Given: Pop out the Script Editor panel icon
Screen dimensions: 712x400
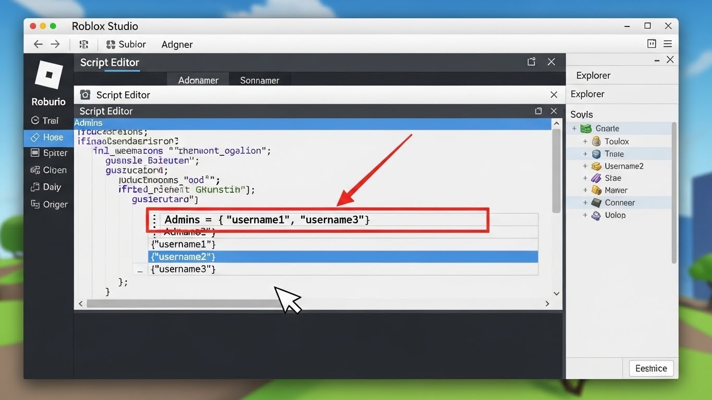Looking at the screenshot, I should pos(532,62).
